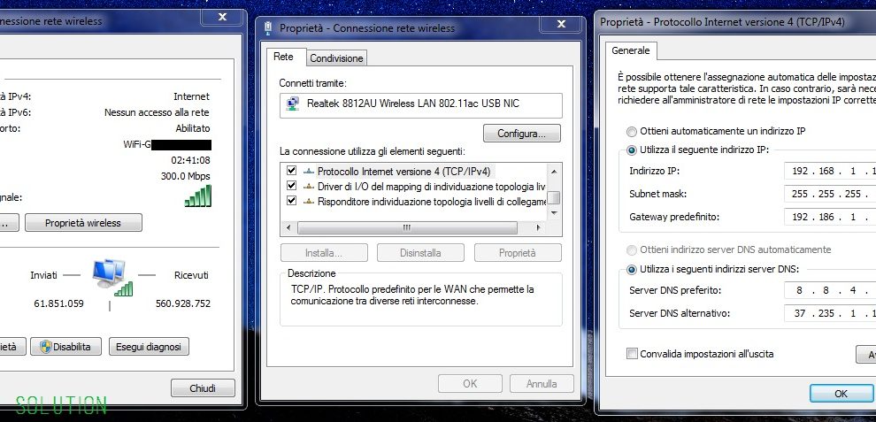876x422 pixels.
Task: Click the horizontal scrollbar right arrow
Action: coord(538,227)
